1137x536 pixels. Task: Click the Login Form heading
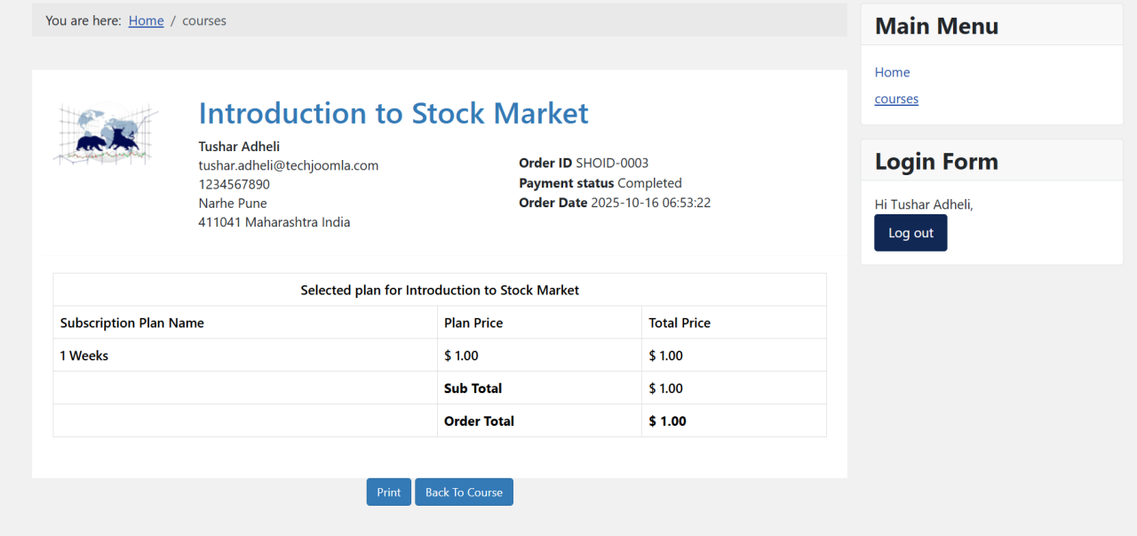pos(936,162)
